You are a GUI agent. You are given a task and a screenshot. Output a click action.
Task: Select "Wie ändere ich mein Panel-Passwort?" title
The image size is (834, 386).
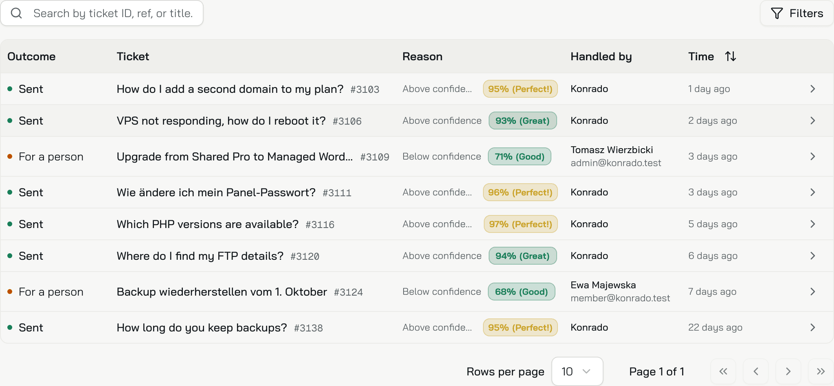[216, 192]
